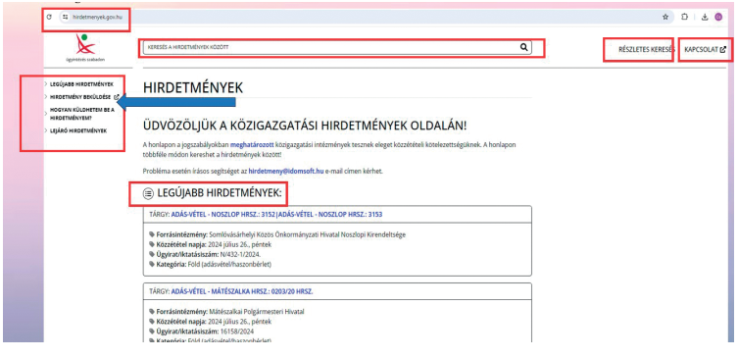Click the magnifier search icon in search box
This screenshot has height=357, width=738.
(x=523, y=47)
